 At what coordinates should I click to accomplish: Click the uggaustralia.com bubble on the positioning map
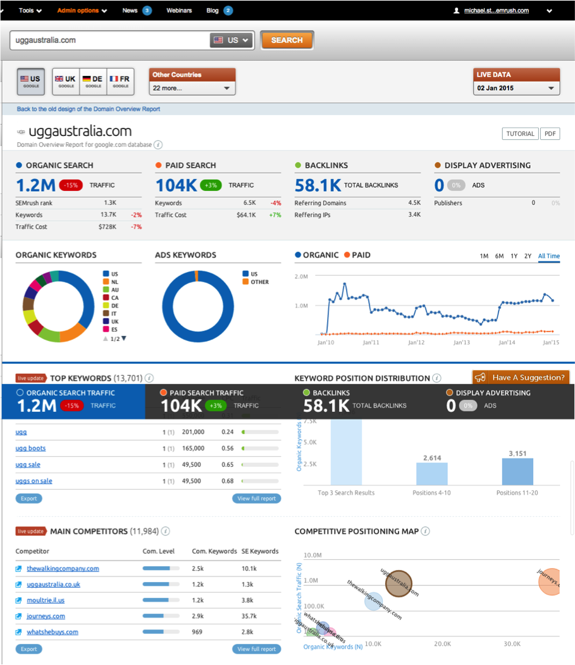pos(399,583)
